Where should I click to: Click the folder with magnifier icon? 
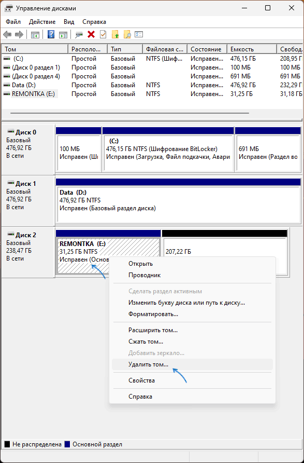click(127, 35)
